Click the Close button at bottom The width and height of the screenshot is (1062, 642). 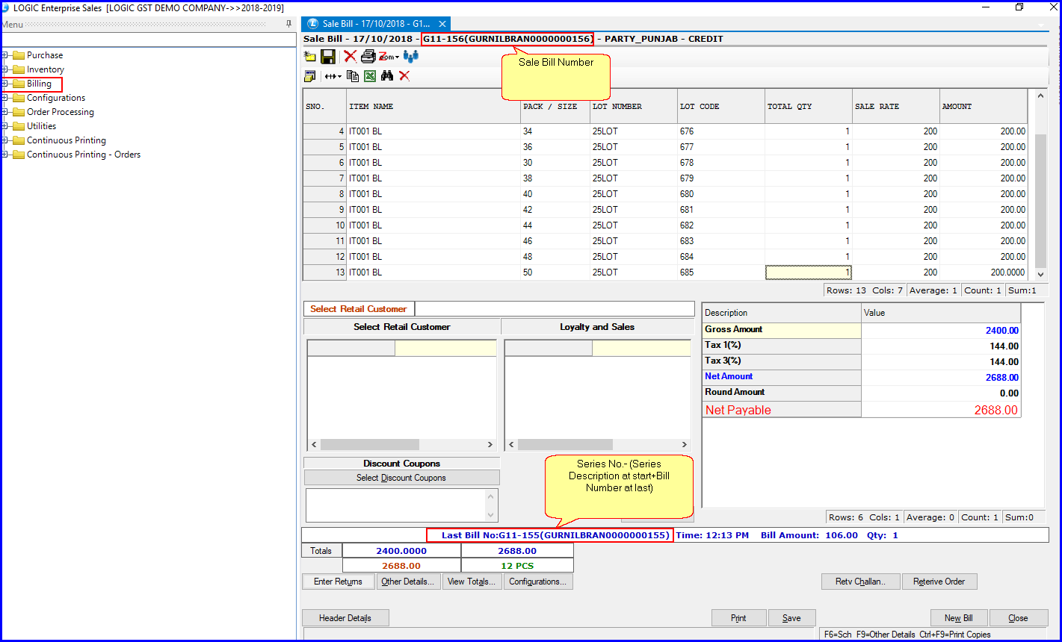[x=1017, y=618]
